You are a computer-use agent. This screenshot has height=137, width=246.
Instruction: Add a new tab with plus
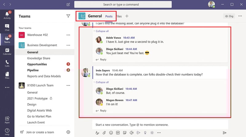pos(127,16)
